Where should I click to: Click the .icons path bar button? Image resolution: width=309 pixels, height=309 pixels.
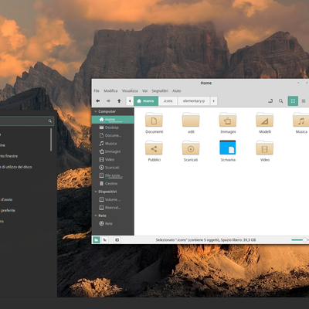click(168, 101)
